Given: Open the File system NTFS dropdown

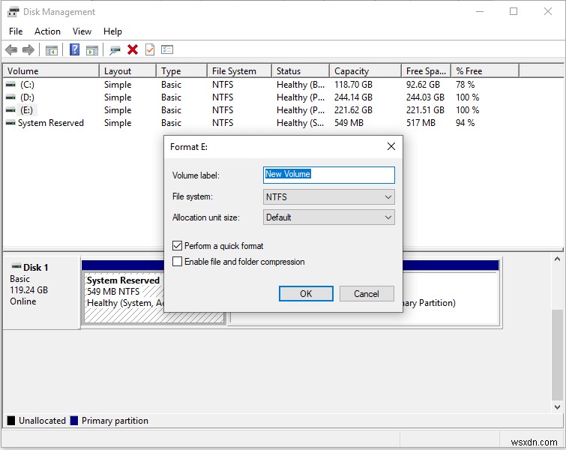Looking at the screenshot, I should tap(329, 196).
